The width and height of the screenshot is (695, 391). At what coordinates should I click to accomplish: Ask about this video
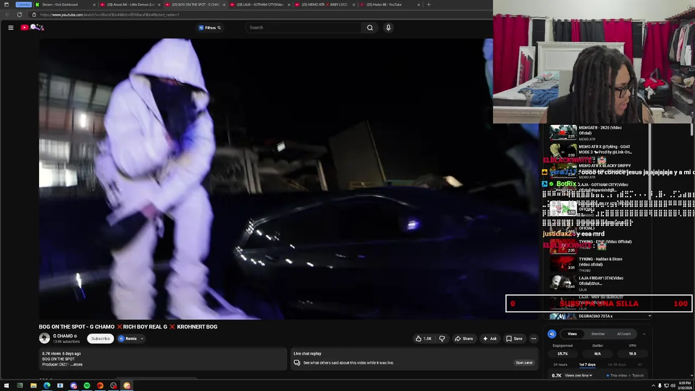pyautogui.click(x=490, y=338)
